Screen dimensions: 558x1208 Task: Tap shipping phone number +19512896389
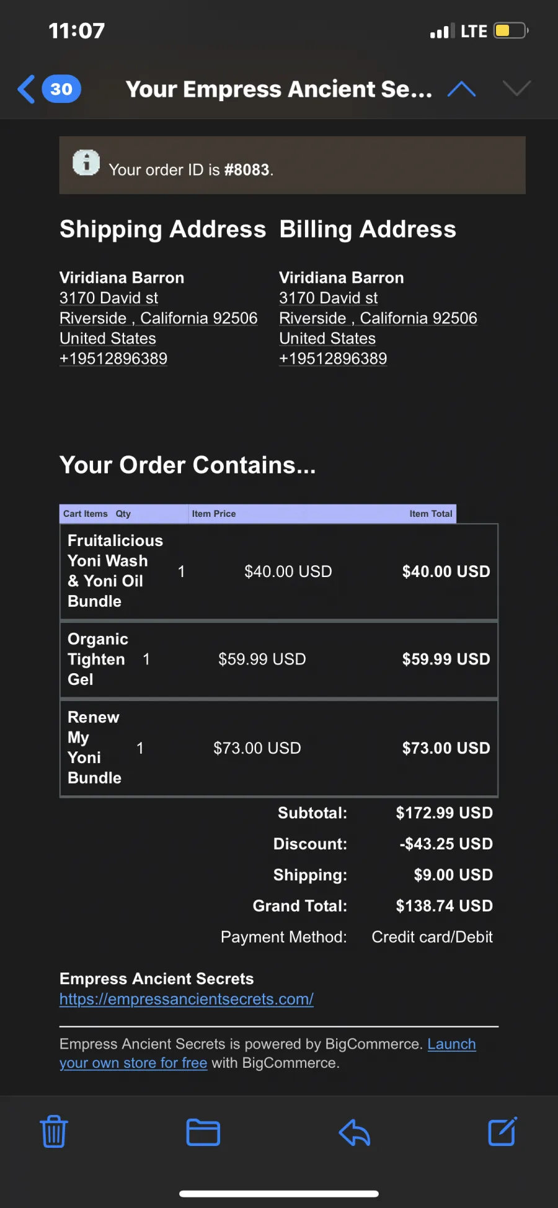pos(113,359)
